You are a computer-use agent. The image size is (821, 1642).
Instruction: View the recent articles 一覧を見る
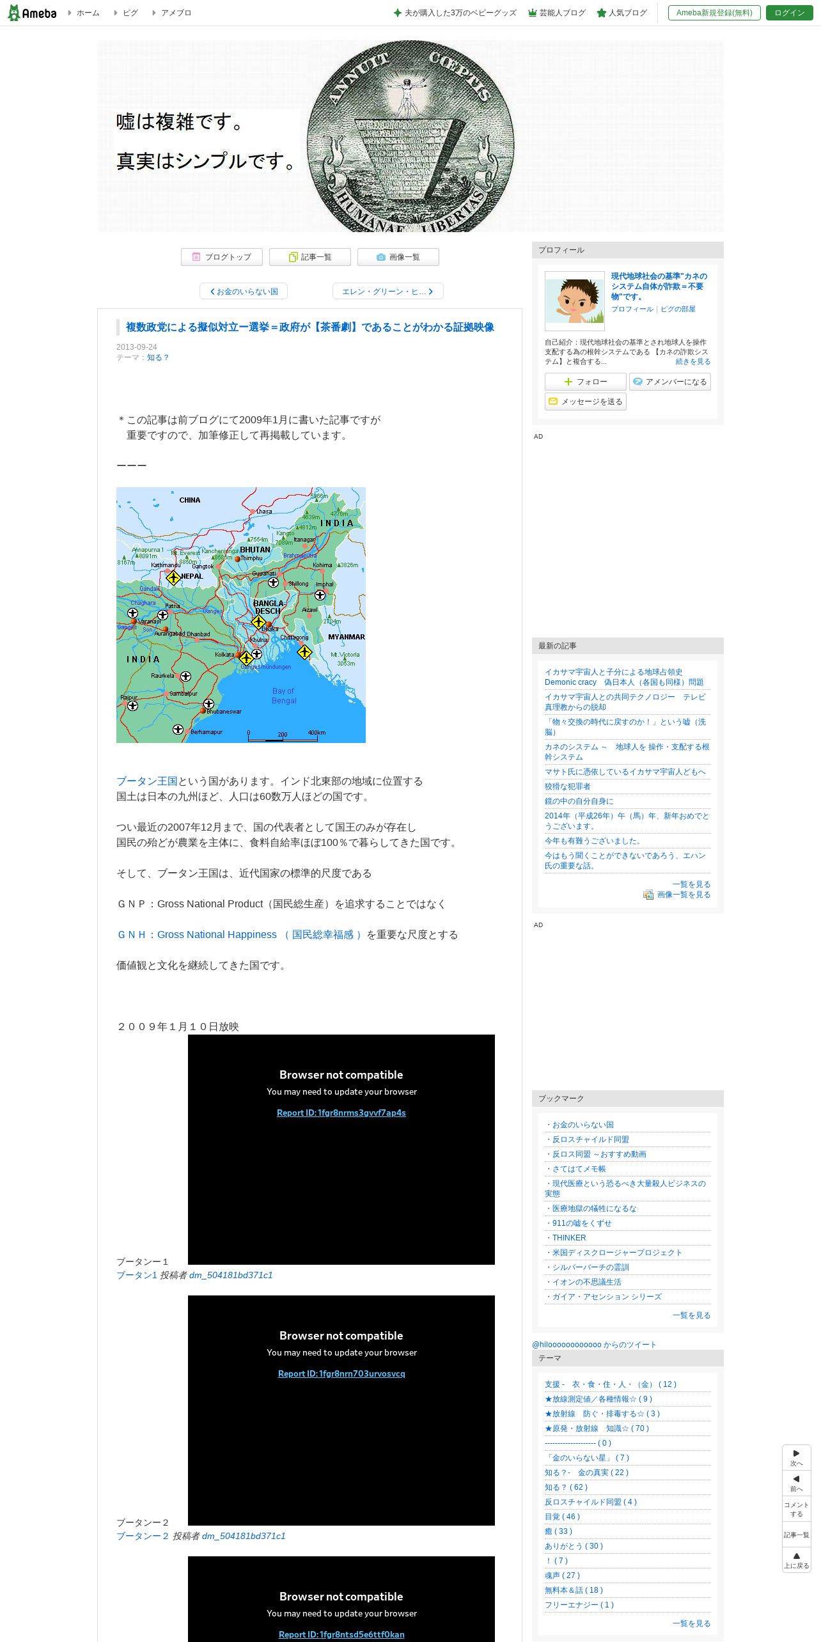691,884
